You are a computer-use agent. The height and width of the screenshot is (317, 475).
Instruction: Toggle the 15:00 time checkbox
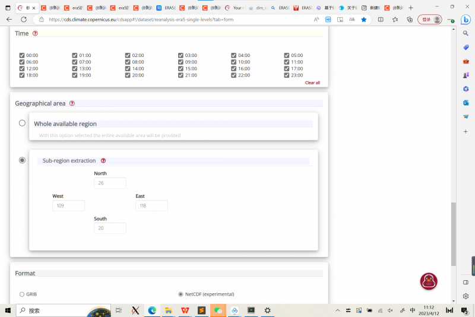pos(180,68)
